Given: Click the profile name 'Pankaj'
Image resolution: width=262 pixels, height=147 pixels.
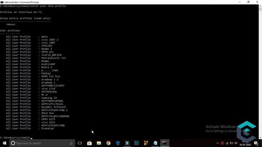Looking at the screenshot, I should pos(46,73).
